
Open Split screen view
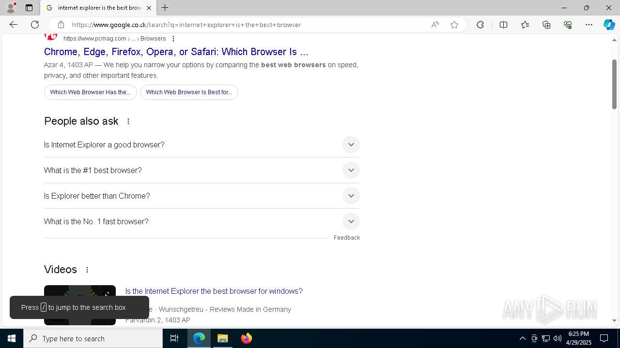coord(503,25)
